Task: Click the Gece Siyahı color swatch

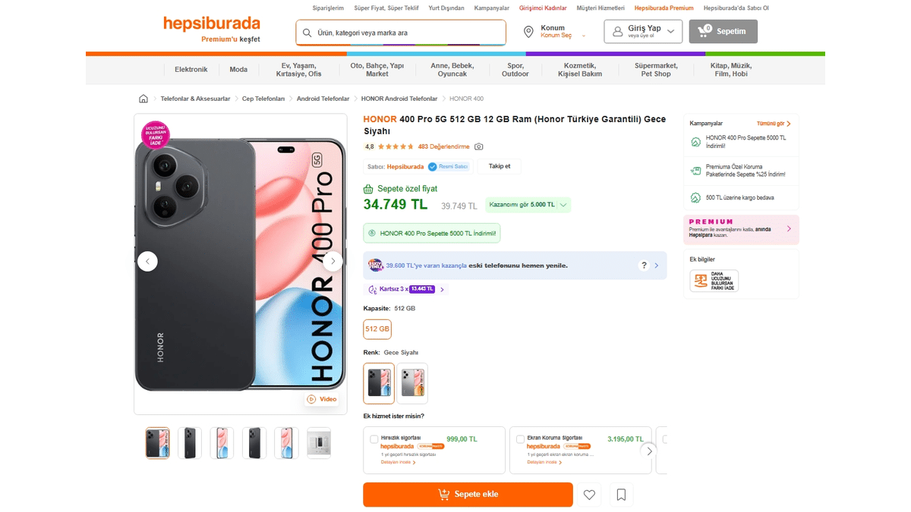Action: (x=379, y=383)
